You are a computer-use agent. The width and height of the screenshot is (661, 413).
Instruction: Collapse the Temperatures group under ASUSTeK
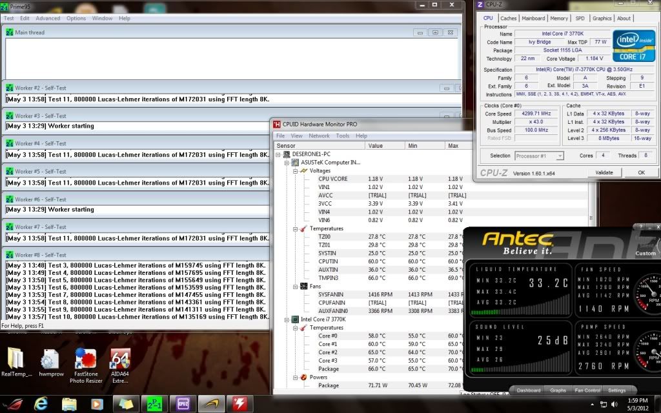tap(295, 229)
